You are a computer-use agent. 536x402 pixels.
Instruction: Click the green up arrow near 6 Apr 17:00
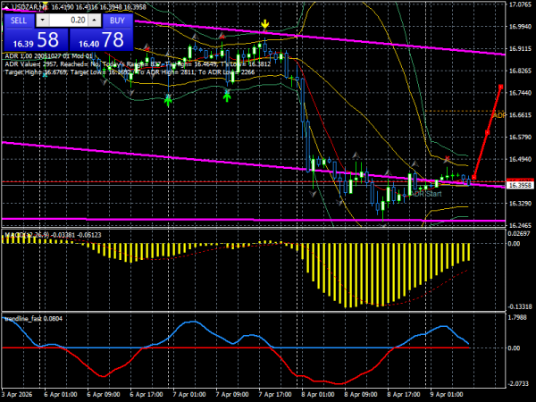168,101
